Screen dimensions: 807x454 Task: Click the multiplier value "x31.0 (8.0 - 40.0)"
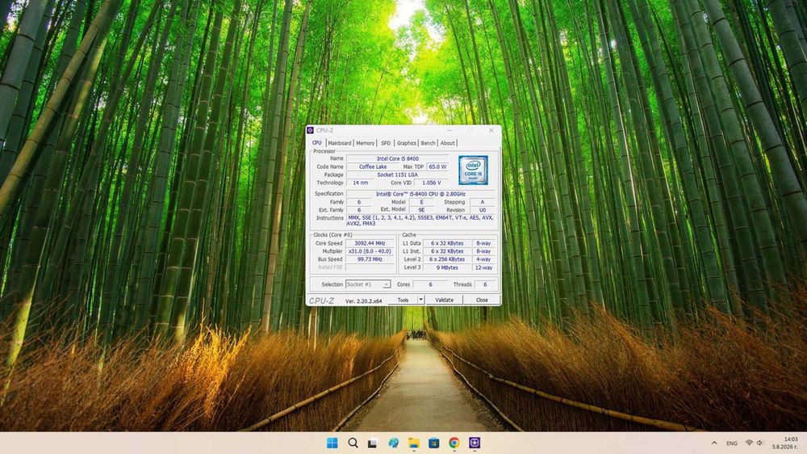(370, 251)
